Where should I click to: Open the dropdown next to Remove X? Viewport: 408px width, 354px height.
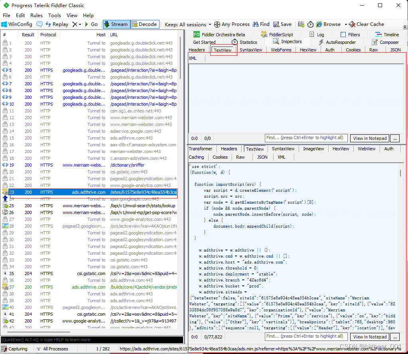click(x=80, y=24)
